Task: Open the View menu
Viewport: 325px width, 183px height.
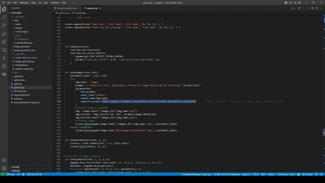Action: 34,3
